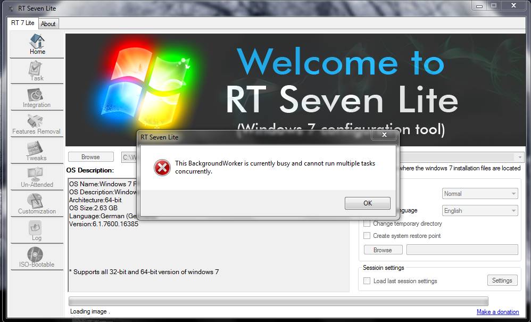Open the session Settings button

point(502,280)
